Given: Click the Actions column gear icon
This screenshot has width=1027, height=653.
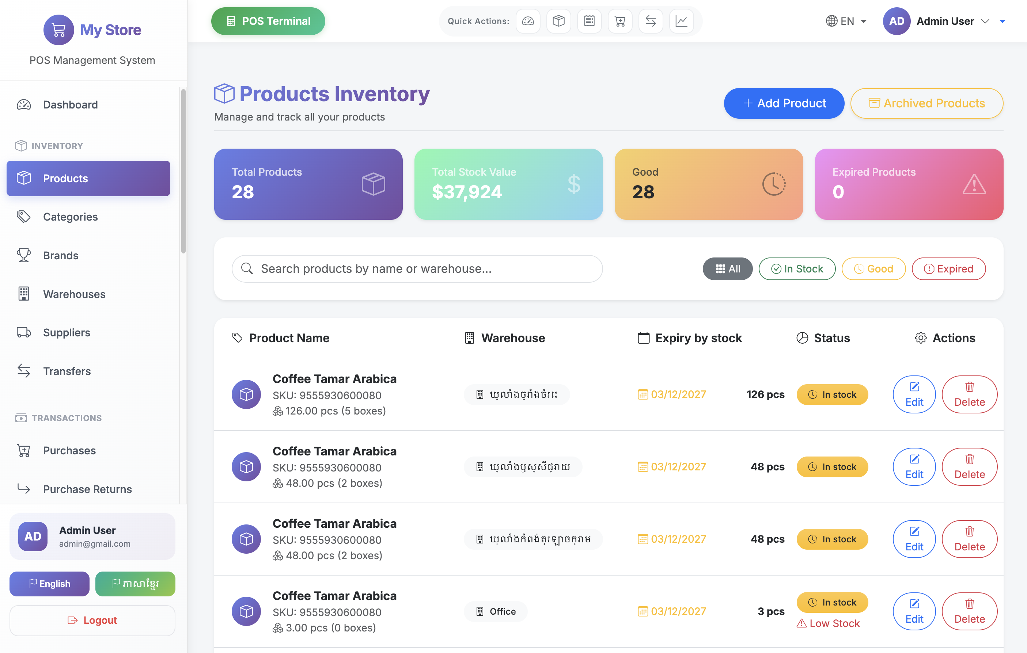Looking at the screenshot, I should [920, 338].
